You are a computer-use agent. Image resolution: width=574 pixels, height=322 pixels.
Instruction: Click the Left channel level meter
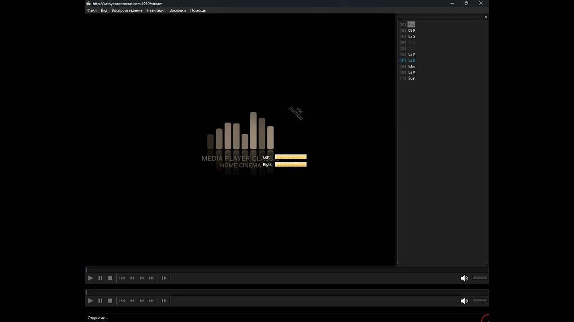tap(291, 157)
